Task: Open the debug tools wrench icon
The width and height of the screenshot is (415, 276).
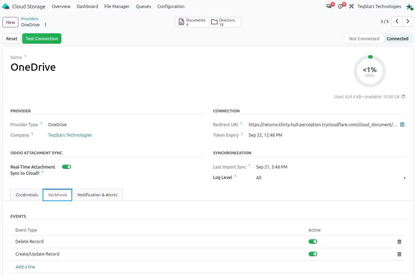Action: 352,6
